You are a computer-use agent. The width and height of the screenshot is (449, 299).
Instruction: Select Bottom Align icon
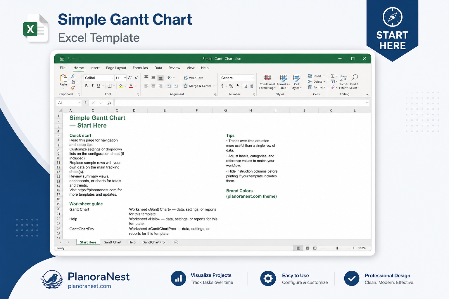point(160,78)
